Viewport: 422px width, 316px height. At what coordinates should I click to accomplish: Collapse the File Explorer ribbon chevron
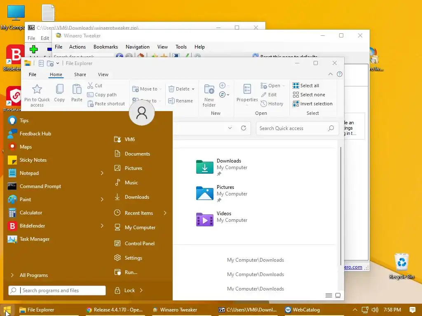[x=331, y=74]
